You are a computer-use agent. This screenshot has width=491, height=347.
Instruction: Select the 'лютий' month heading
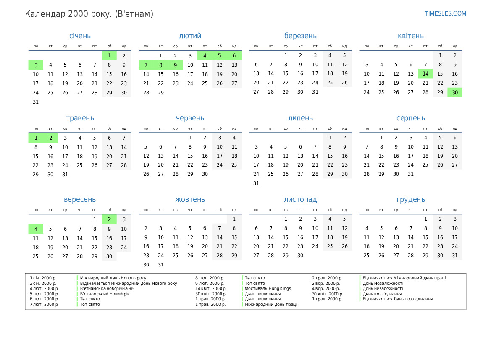(190, 36)
